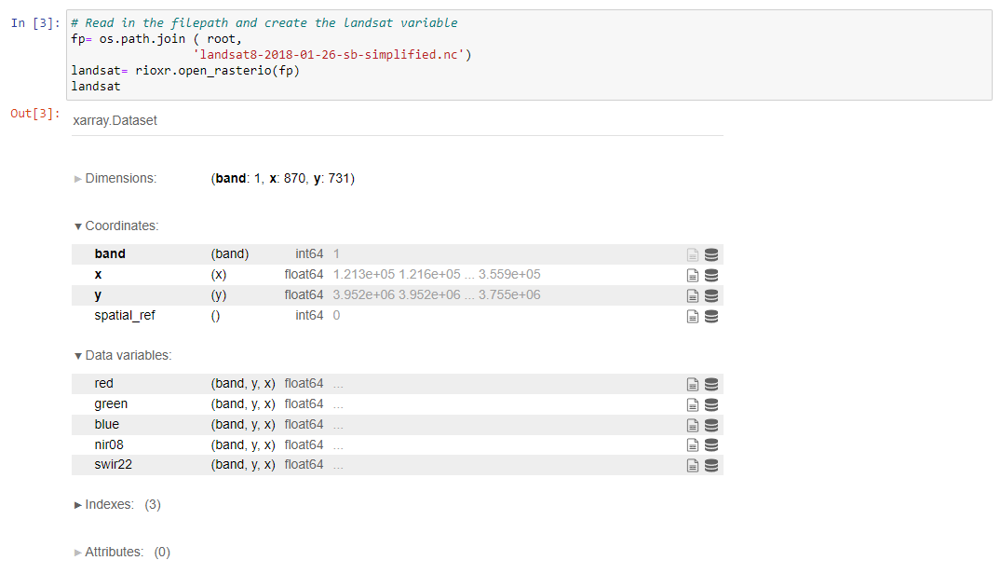The width and height of the screenshot is (1001, 574).
Task: Show attributes icon for the blue variable
Action: coord(692,425)
